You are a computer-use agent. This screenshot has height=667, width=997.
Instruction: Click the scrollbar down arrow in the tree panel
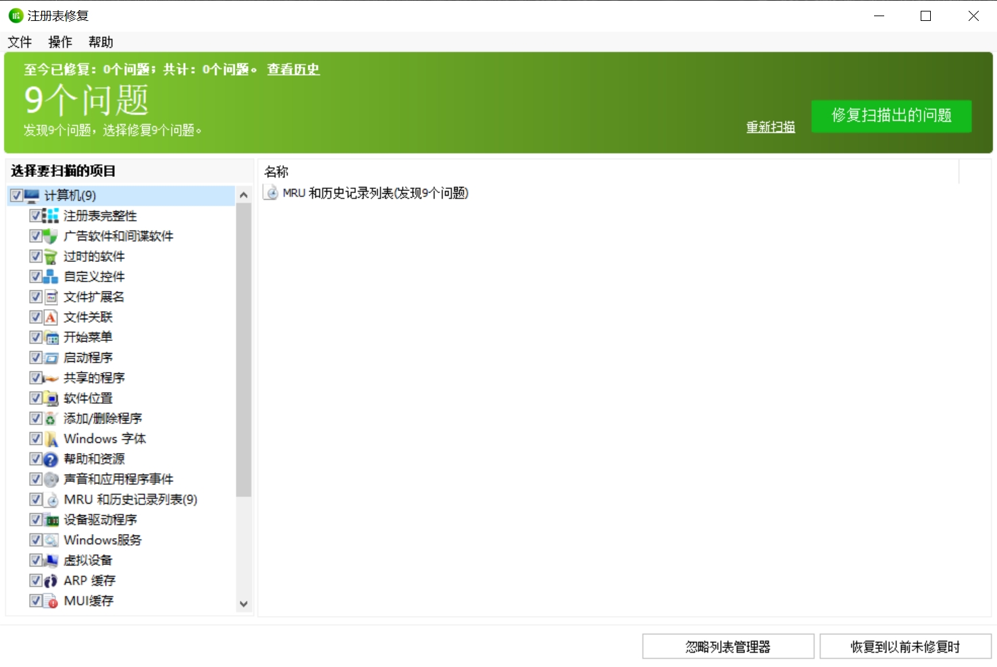tap(244, 604)
